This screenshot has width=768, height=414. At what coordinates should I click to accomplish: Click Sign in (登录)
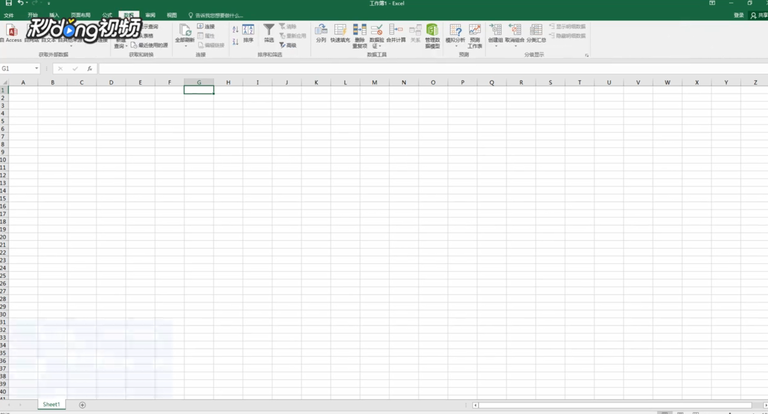(x=739, y=15)
